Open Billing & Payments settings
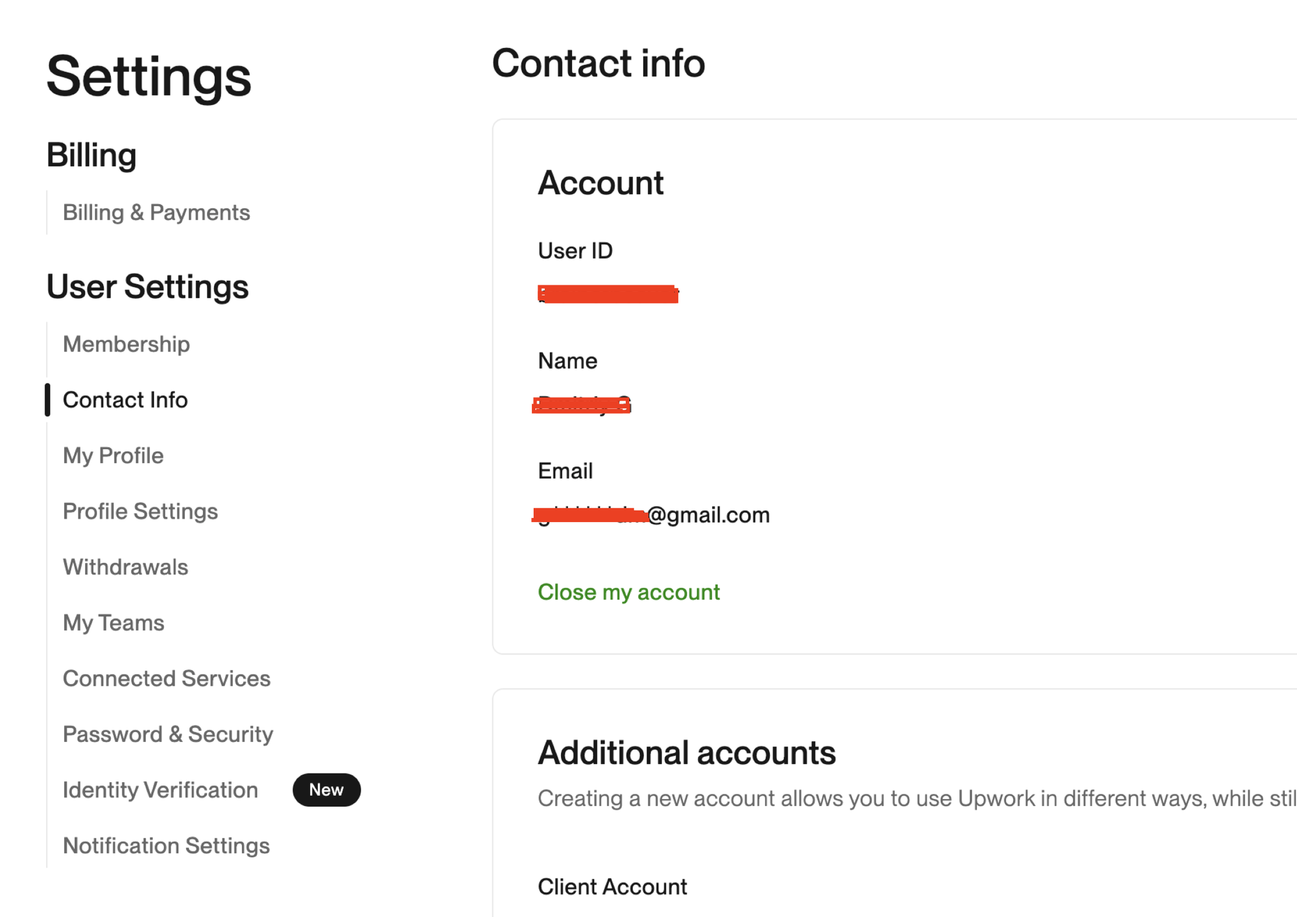 [x=156, y=213]
